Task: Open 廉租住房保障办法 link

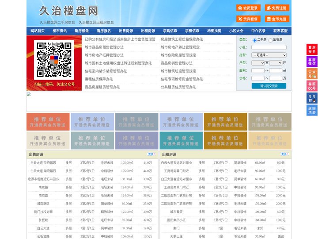Action: (x=99, y=79)
